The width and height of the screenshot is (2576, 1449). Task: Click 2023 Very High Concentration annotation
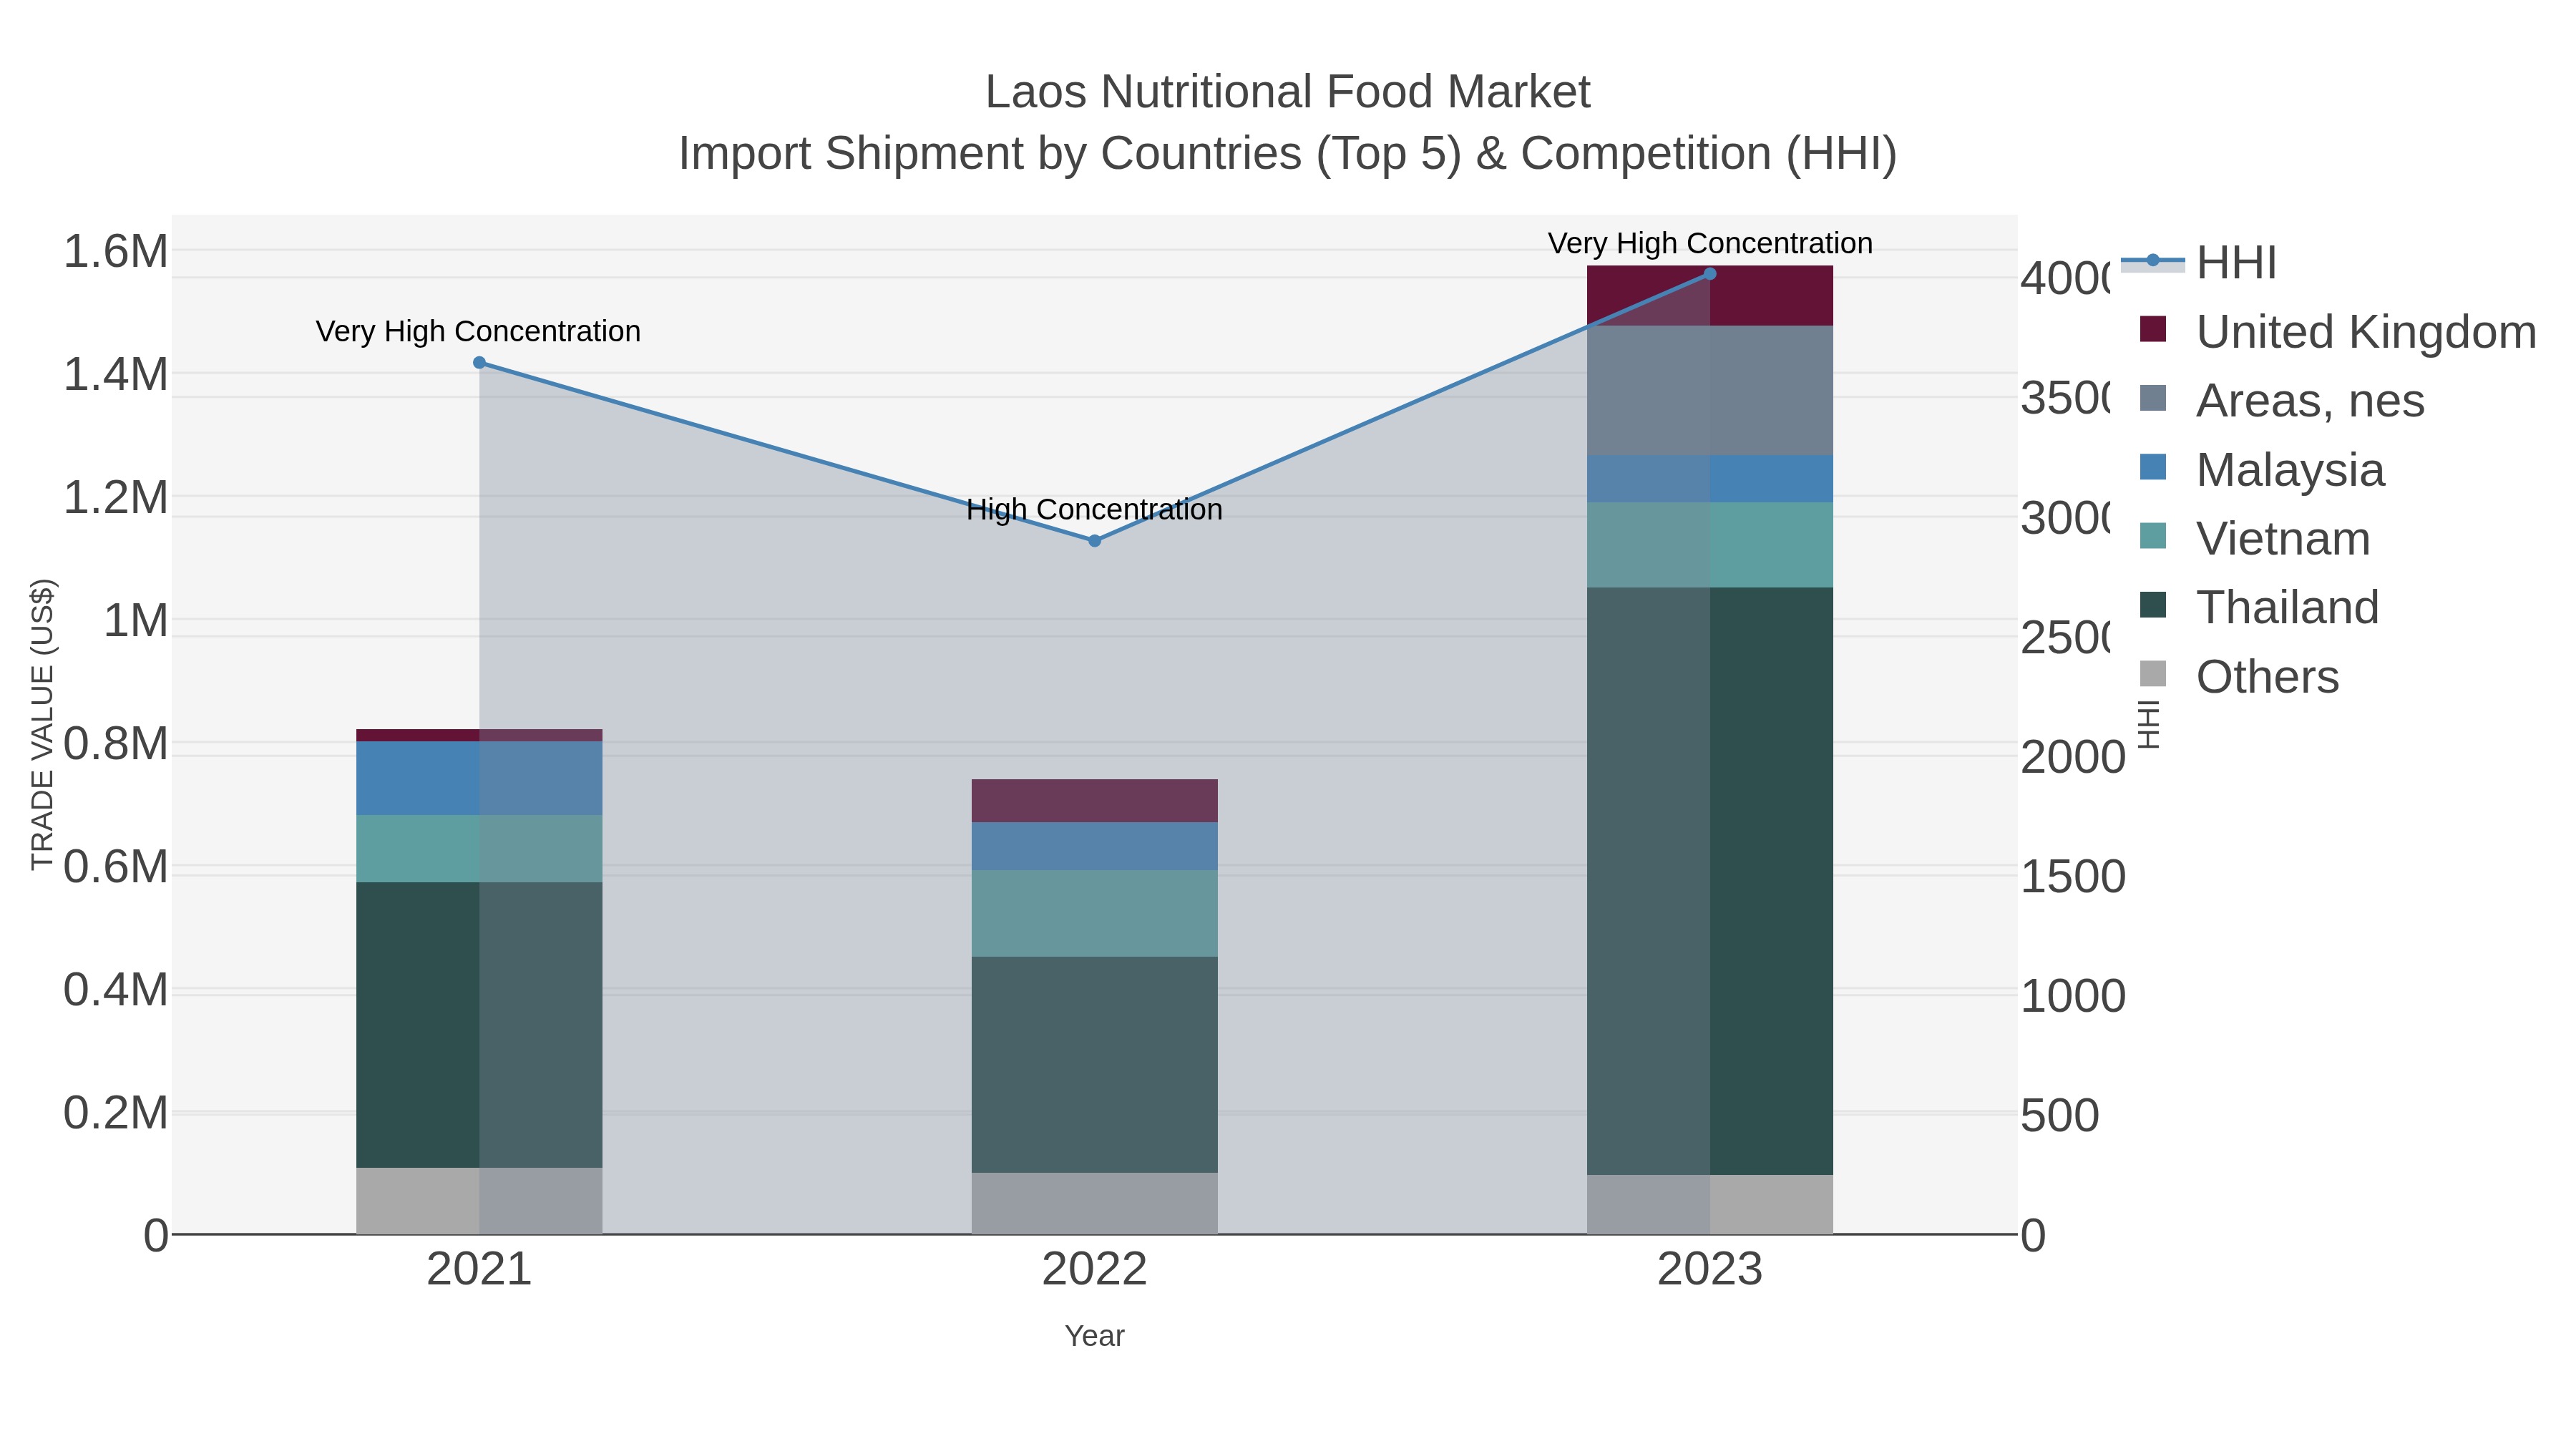pyautogui.click(x=1710, y=243)
